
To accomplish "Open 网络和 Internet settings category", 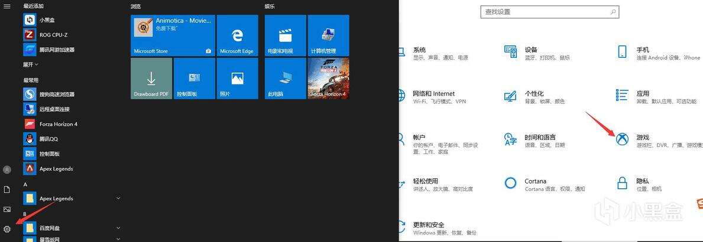I will click(433, 97).
